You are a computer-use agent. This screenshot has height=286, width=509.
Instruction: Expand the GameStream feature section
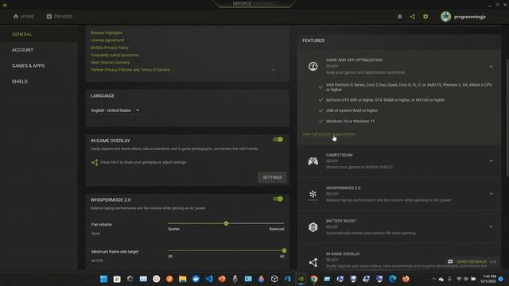point(492,161)
